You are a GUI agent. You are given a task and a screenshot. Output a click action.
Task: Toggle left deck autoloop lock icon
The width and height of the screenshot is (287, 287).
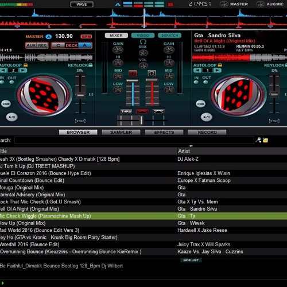pos(25,65)
